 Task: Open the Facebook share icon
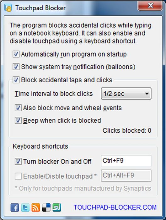(x=15, y=207)
